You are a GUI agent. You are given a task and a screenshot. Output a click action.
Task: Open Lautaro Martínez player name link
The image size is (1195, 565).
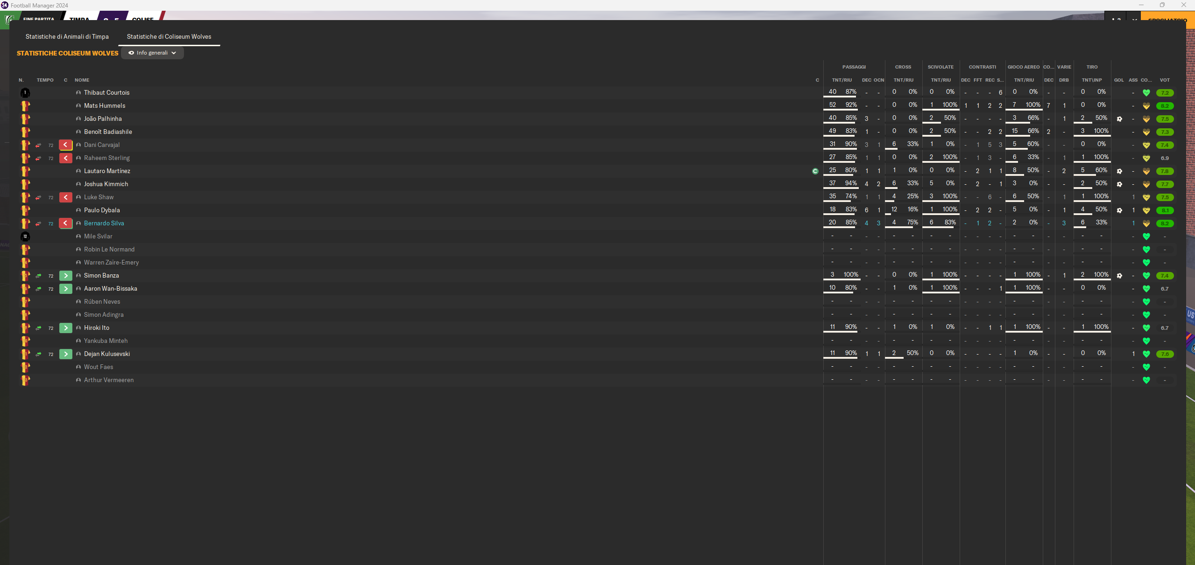click(107, 171)
